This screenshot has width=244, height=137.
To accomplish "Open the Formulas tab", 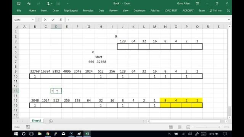I will click(x=88, y=11).
